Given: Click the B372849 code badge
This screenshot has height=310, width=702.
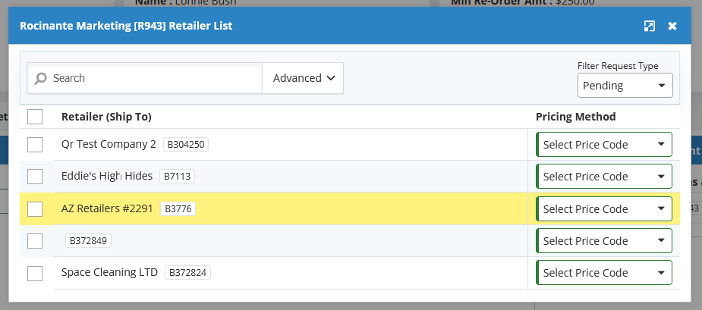Looking at the screenshot, I should 88,241.
